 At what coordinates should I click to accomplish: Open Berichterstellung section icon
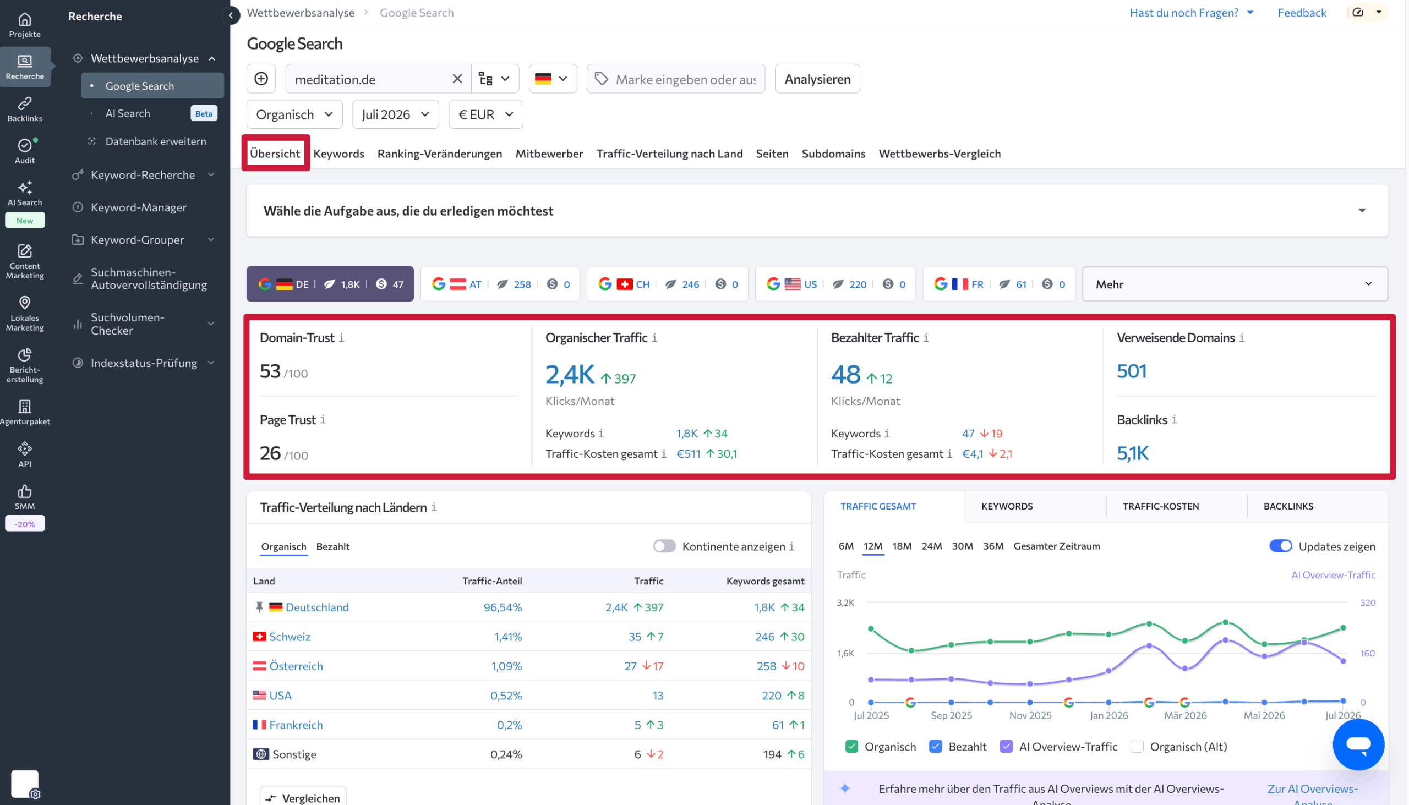tap(25, 365)
